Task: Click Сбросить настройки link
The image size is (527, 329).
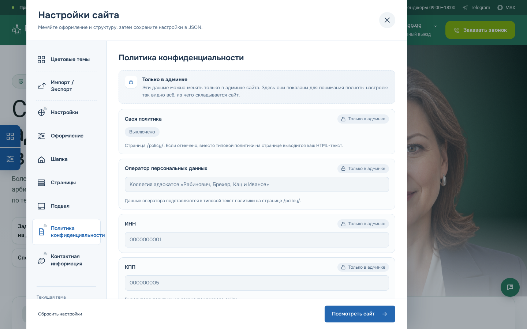Action: click(60, 314)
